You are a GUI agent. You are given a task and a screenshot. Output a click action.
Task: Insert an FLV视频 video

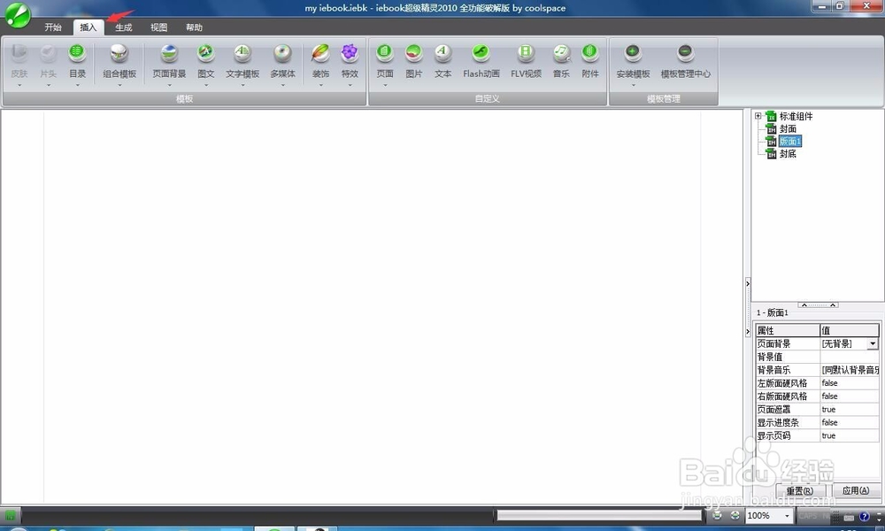coord(526,61)
